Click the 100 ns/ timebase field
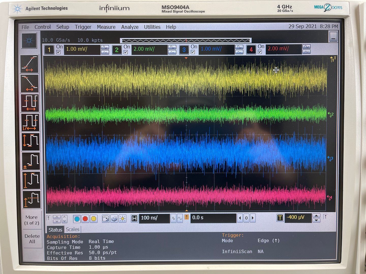The image size is (366, 274). (x=154, y=218)
